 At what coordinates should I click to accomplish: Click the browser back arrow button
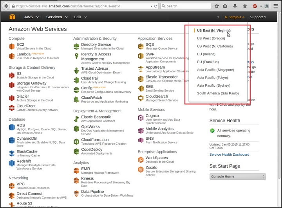pos(6,6)
